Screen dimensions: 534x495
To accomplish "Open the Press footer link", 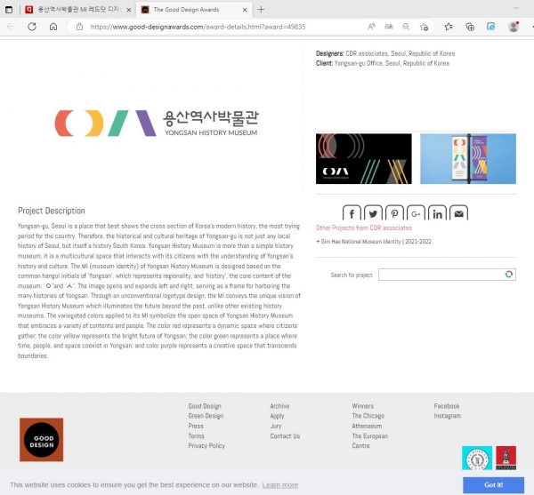I will click(196, 426).
